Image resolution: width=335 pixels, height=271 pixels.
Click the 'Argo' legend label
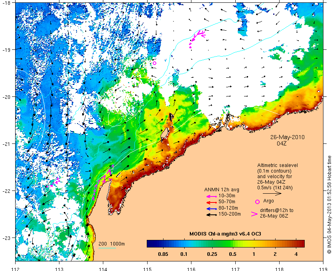pos(268,201)
